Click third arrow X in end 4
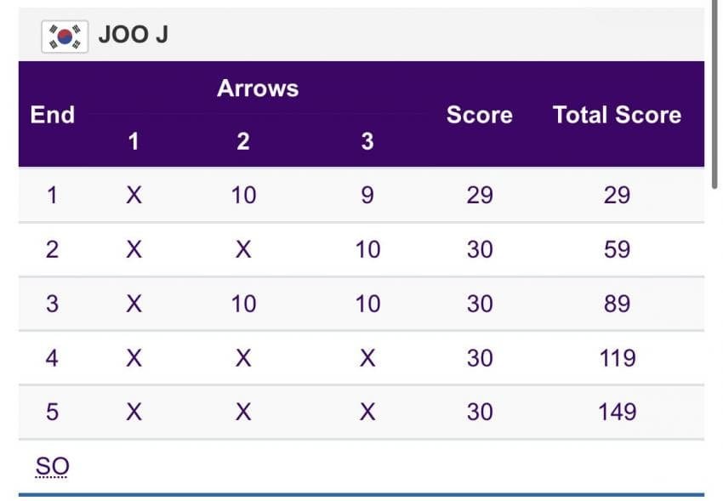723x501 pixels. 367,358
